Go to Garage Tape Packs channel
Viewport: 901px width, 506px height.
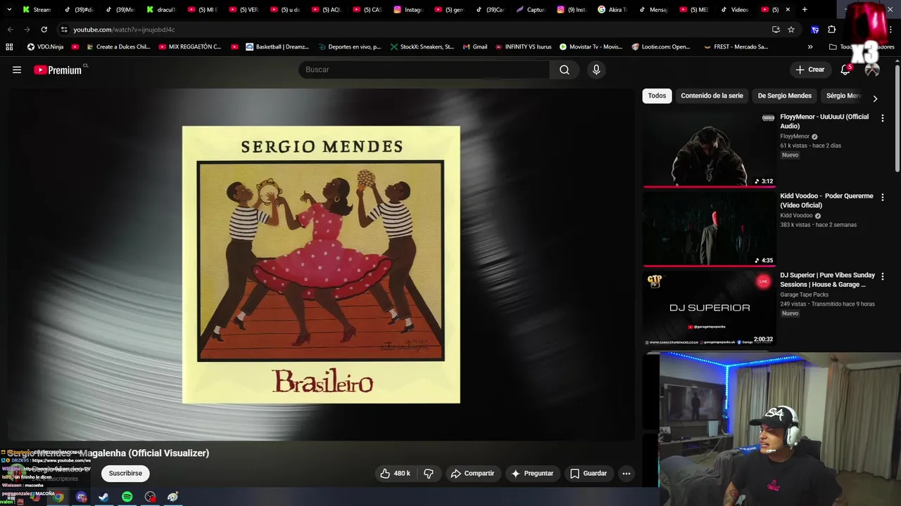804,294
